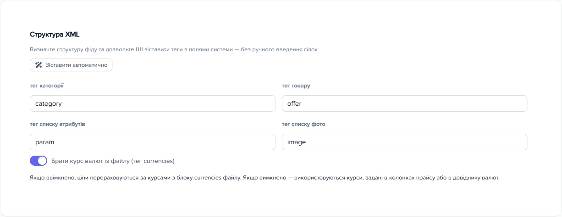Focus the photo list tag input 'image'
The image size is (562, 217).
(404, 142)
